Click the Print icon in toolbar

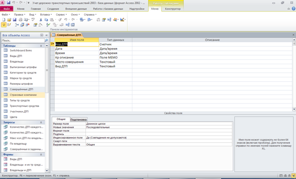click(20, 19)
